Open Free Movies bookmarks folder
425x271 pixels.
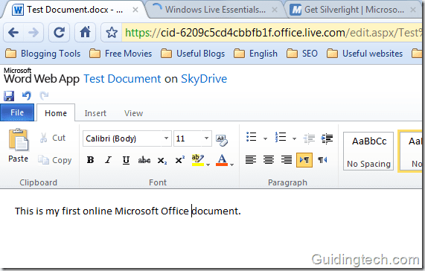point(121,54)
